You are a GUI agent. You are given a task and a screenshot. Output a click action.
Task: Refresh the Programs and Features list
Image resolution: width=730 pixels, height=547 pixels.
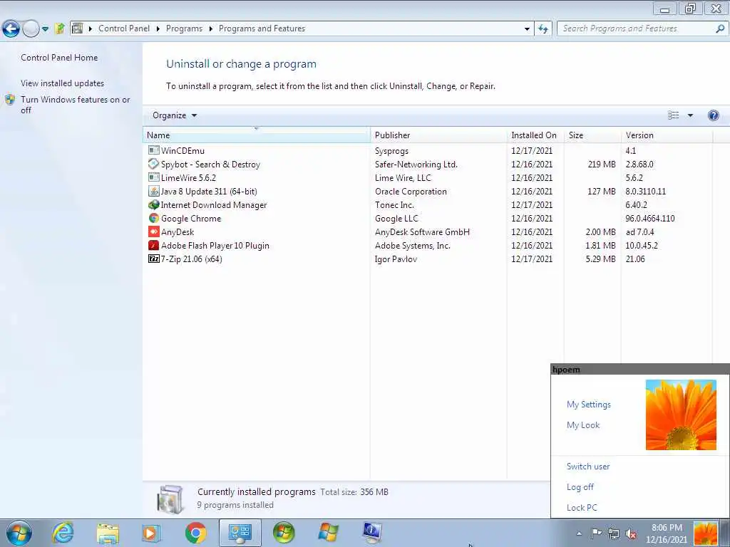[x=543, y=28]
